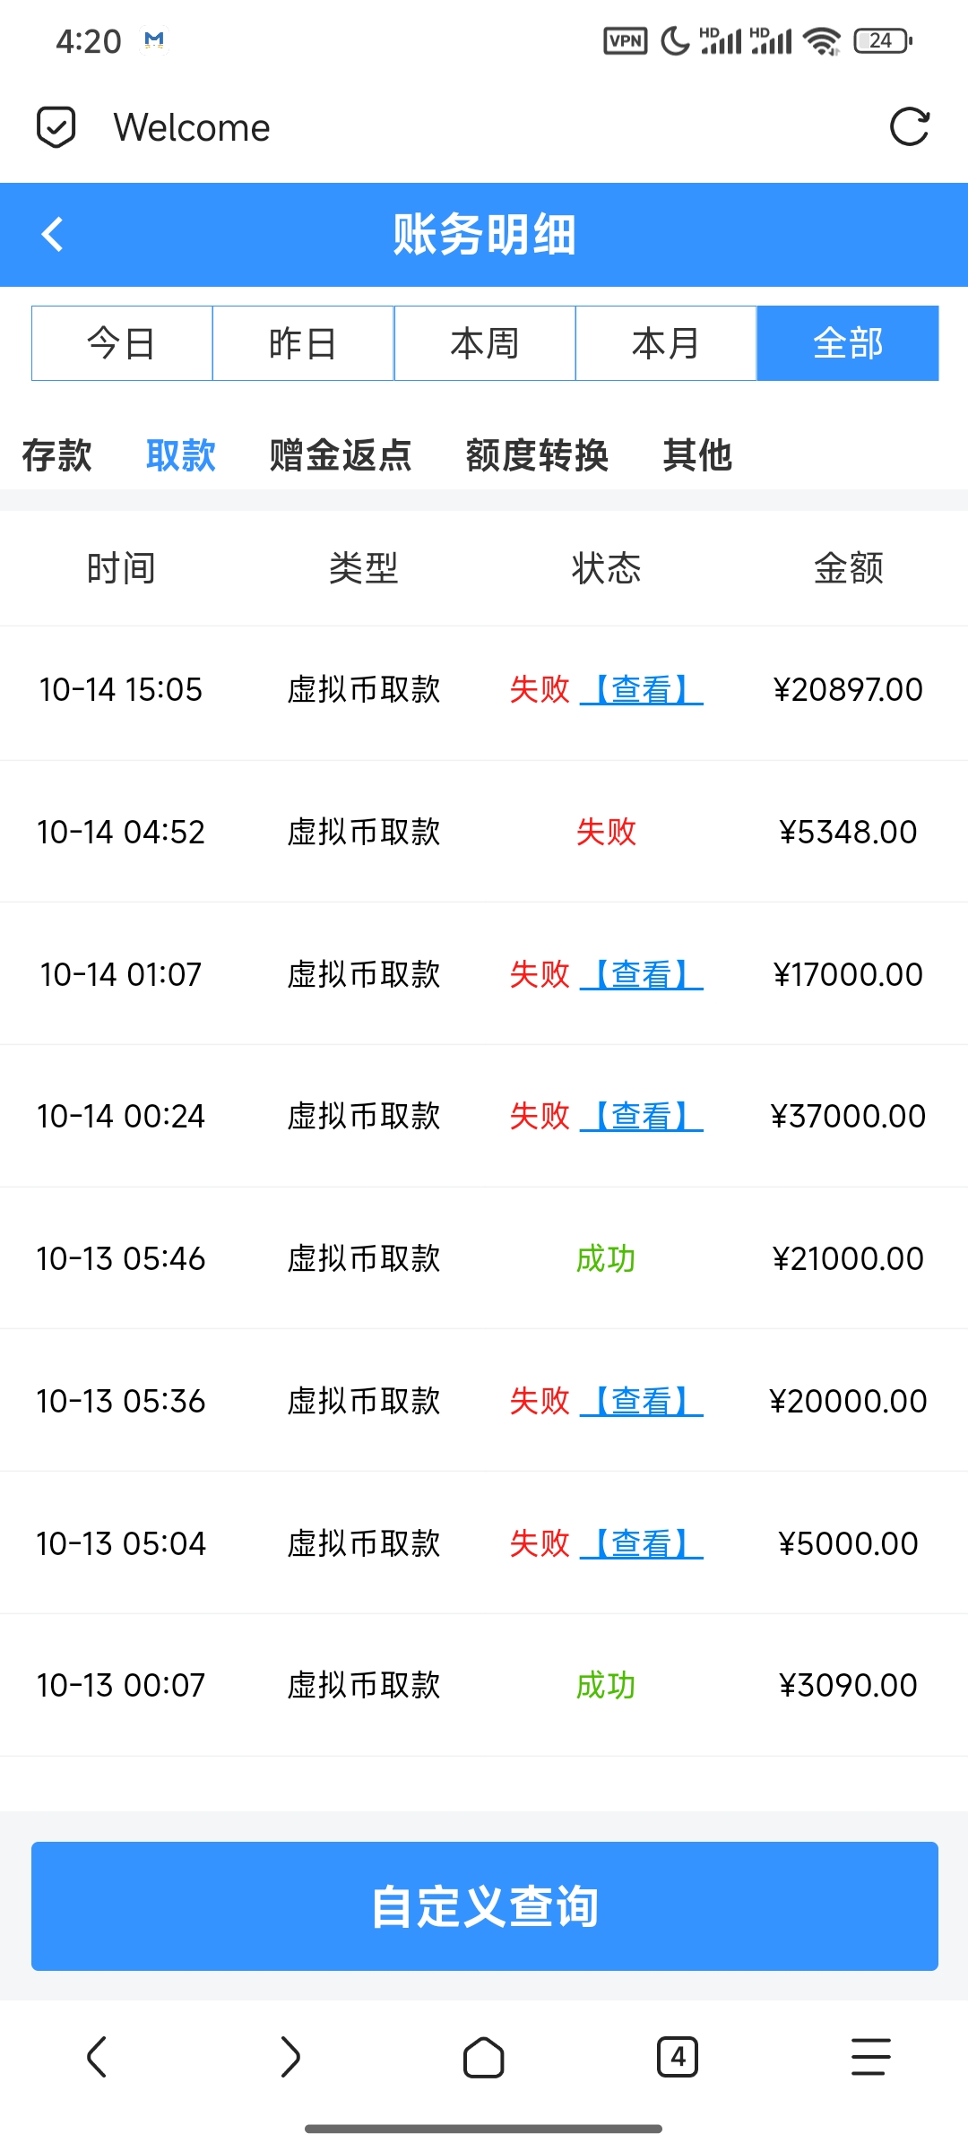The image size is (968, 2151).
Task: Go back using the blue header arrow
Action: coord(53,235)
